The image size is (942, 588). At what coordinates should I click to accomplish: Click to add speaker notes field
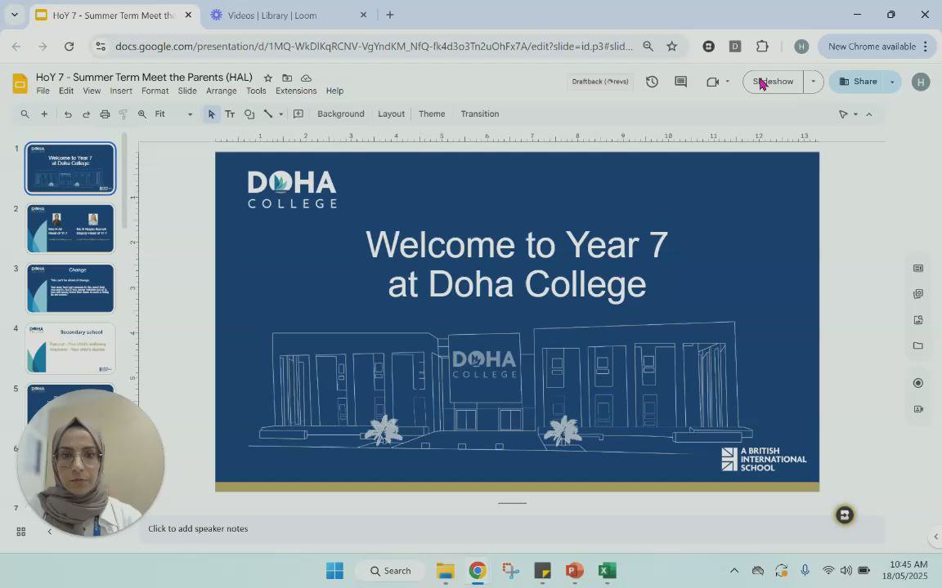click(513, 528)
